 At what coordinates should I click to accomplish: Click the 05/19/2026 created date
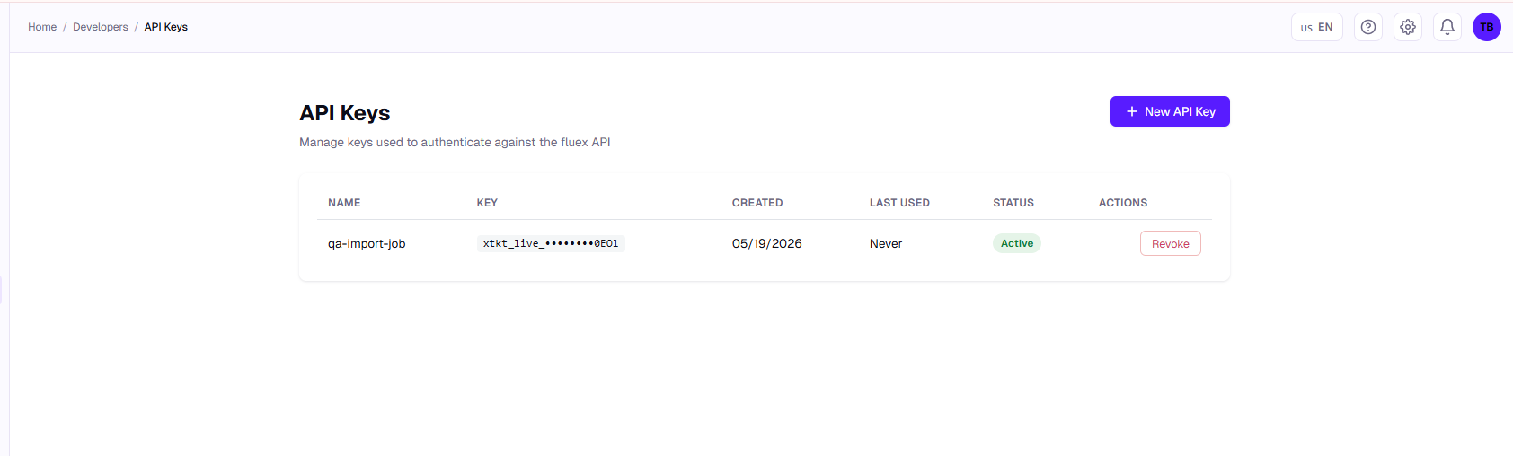click(x=767, y=243)
